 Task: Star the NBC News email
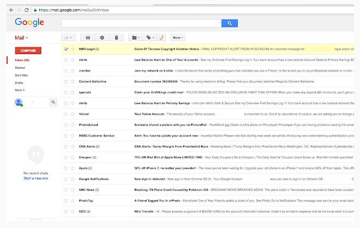(x=73, y=190)
